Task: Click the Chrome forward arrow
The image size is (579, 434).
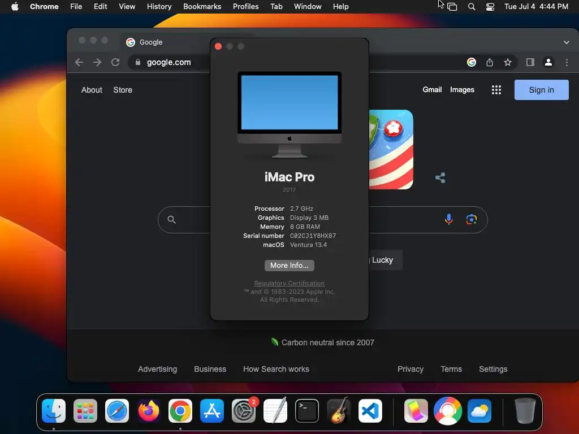Action: click(97, 62)
